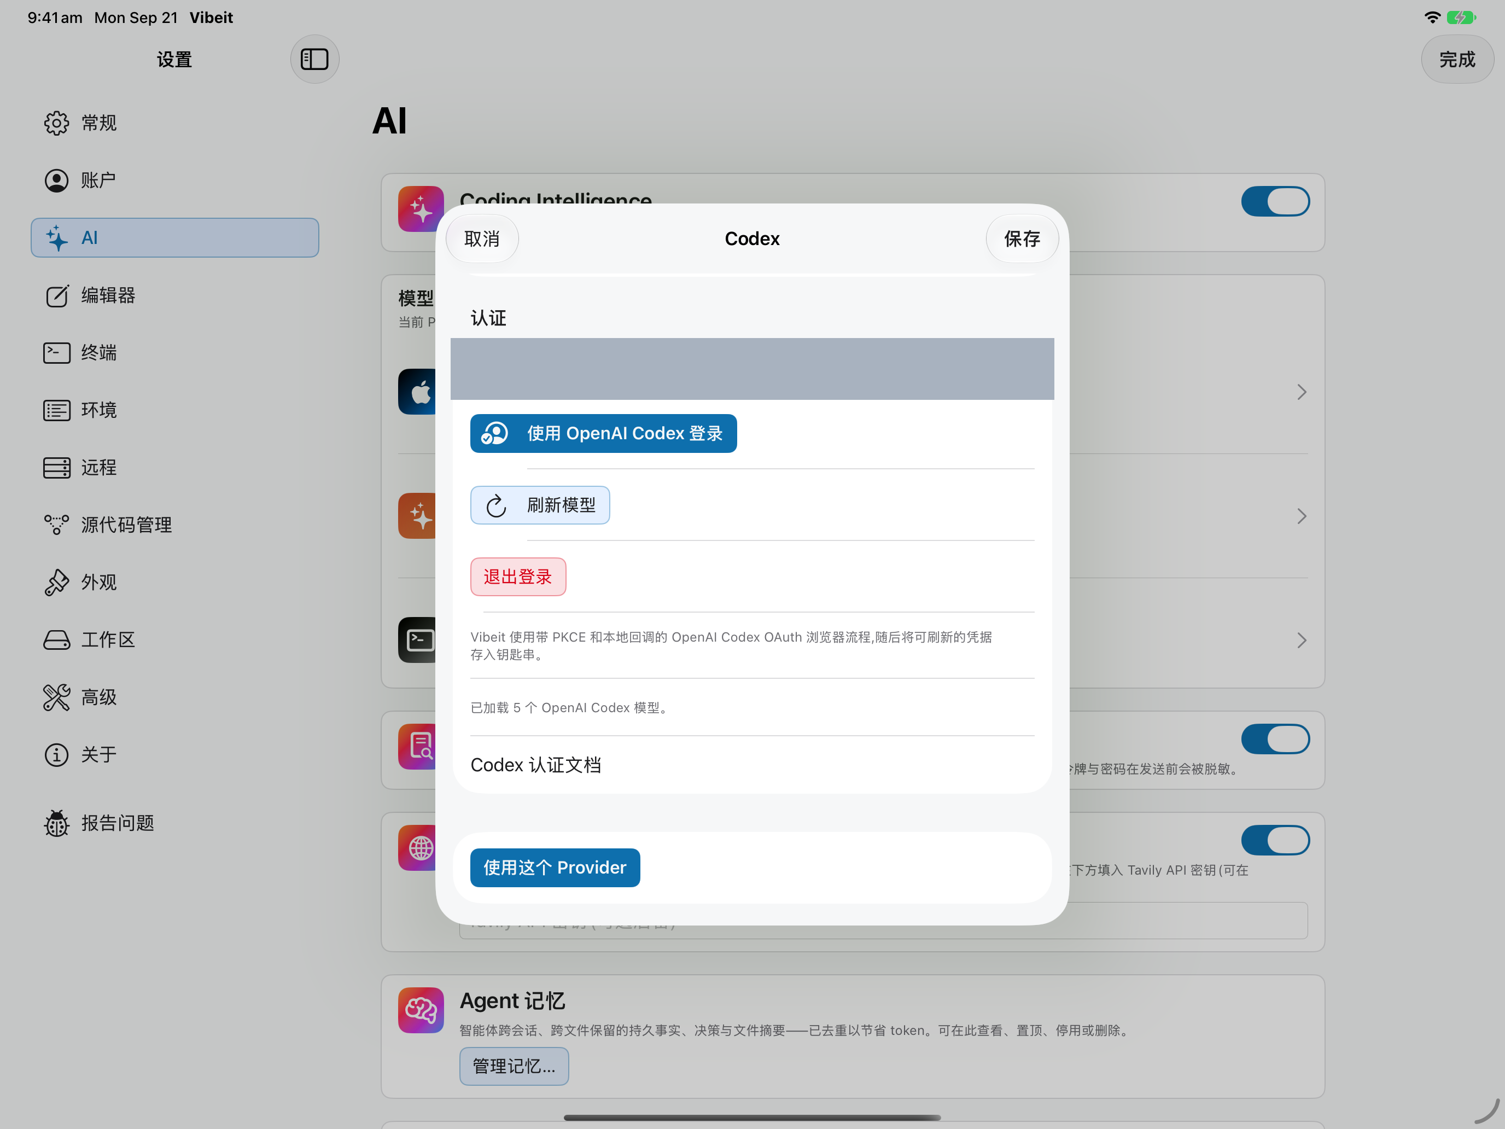Image resolution: width=1505 pixels, height=1129 pixels.
Task: Click 完成 to close settings
Action: point(1457,59)
